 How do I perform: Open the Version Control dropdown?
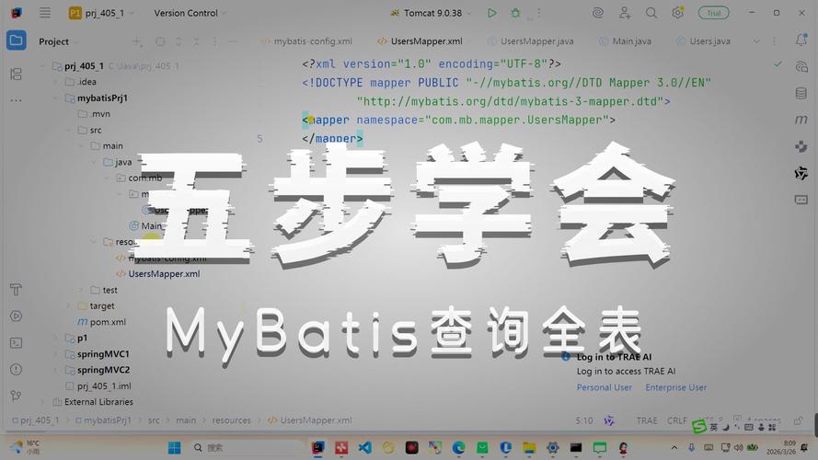pyautogui.click(x=190, y=13)
